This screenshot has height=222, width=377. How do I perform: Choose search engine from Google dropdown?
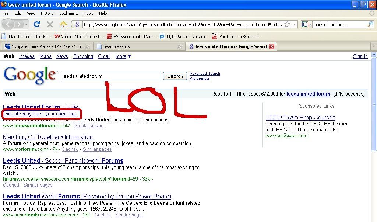(x=307, y=24)
